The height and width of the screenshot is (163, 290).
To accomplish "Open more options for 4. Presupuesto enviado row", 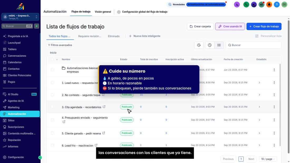I will coord(274,120).
